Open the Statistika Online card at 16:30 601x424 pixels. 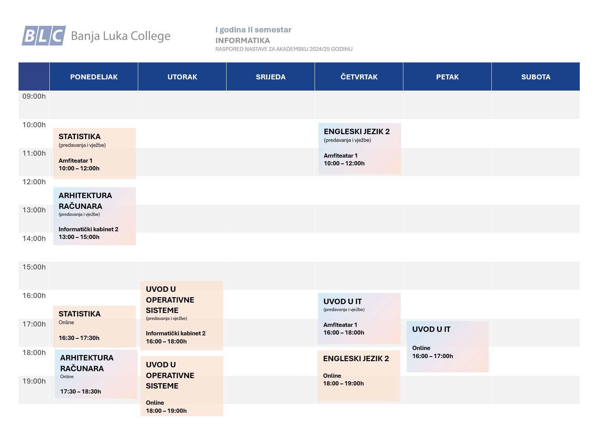coord(95,326)
